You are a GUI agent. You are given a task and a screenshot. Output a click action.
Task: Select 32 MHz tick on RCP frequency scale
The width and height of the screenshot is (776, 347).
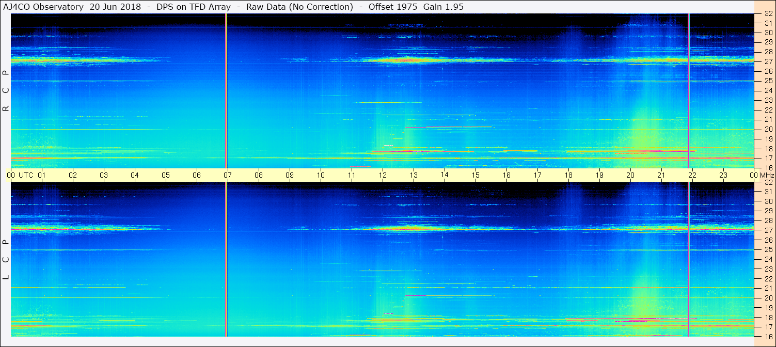click(768, 13)
